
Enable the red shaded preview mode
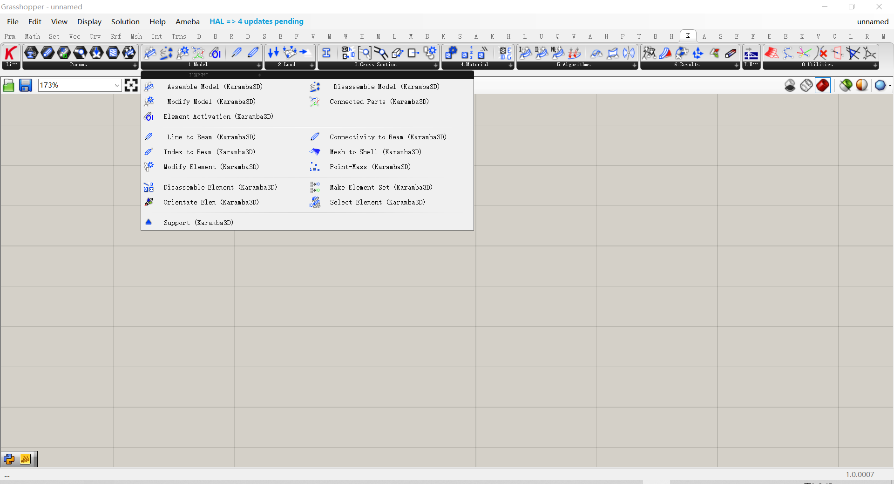(823, 85)
